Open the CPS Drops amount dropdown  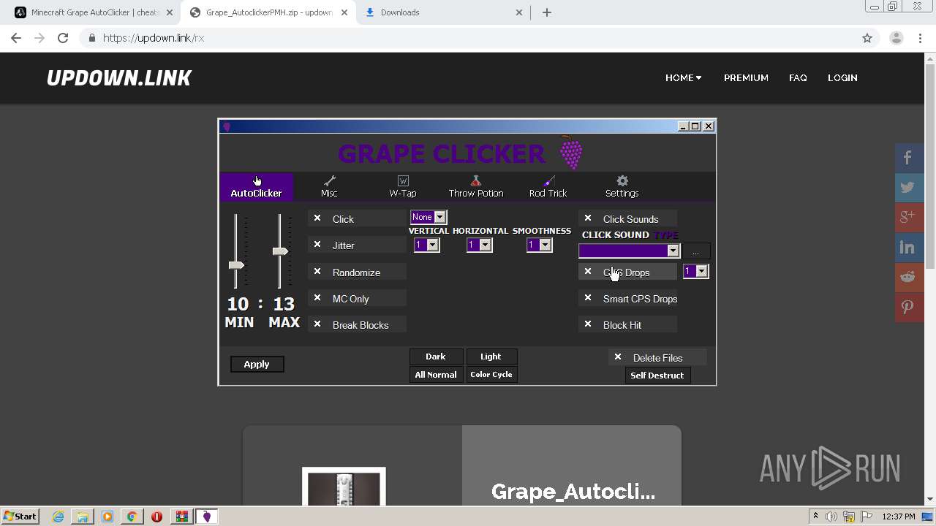click(x=695, y=271)
